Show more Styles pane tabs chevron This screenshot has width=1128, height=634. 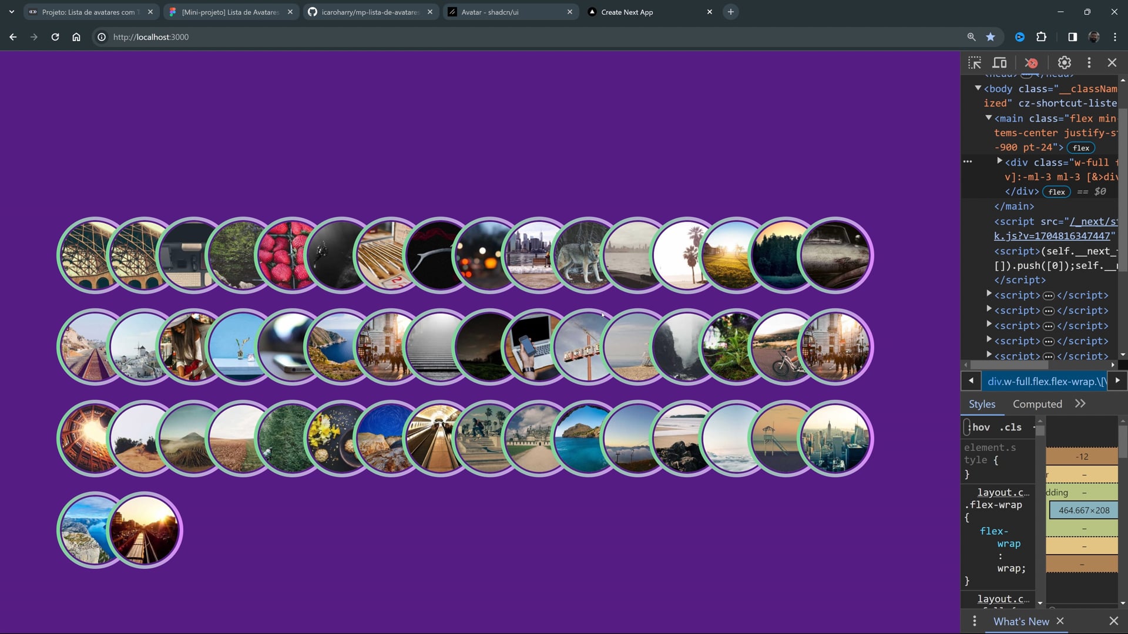tap(1080, 404)
